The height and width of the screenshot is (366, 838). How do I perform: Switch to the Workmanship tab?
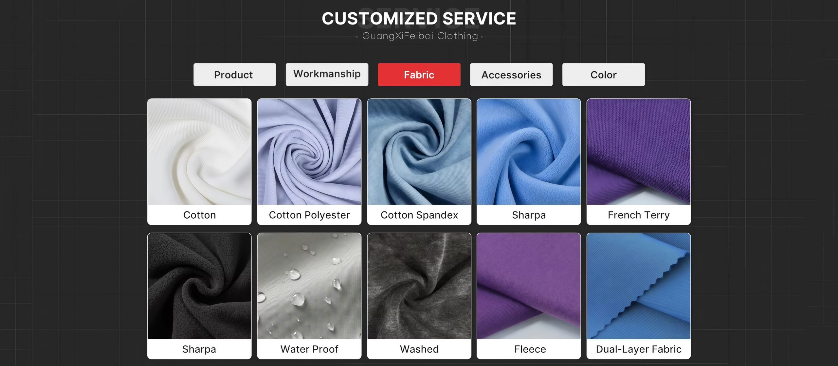tap(327, 75)
